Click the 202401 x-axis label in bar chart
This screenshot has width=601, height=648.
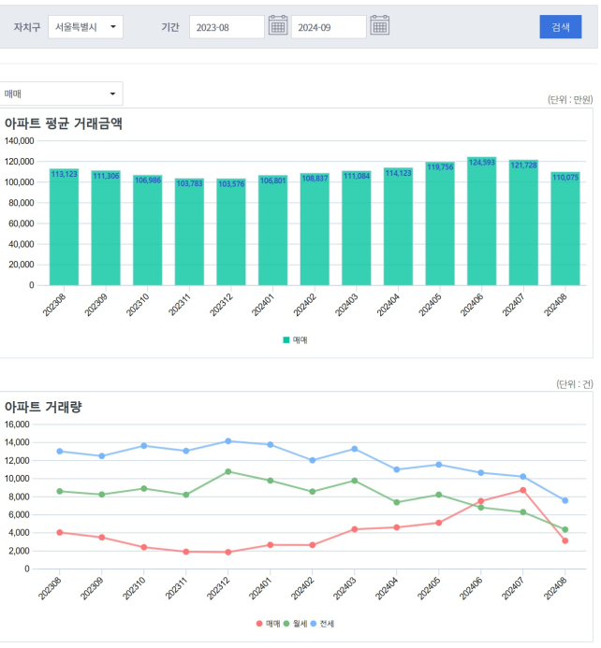point(263,305)
